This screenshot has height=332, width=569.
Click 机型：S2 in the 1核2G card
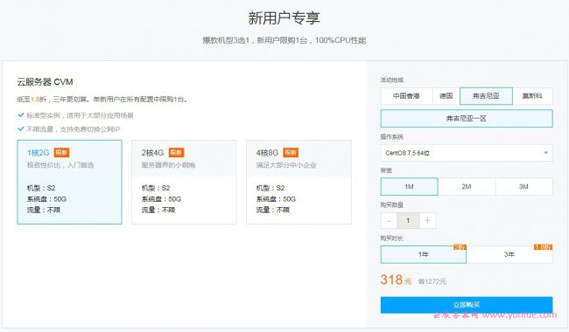pos(41,188)
